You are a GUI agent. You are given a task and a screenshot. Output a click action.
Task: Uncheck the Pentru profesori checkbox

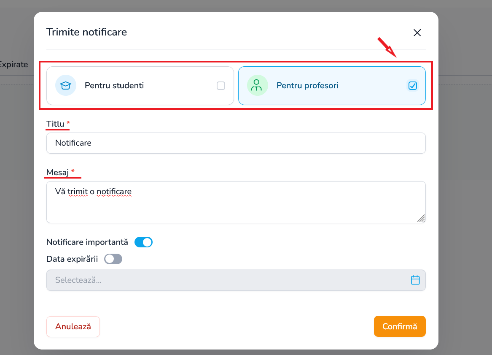coord(413,85)
